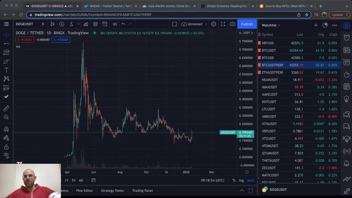352x198 pixels.
Task: Open the Trading Panel tab
Action: click(x=142, y=191)
